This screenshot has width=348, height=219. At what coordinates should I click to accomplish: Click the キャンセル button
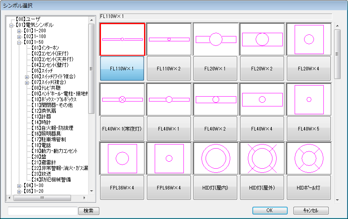coord(311,210)
